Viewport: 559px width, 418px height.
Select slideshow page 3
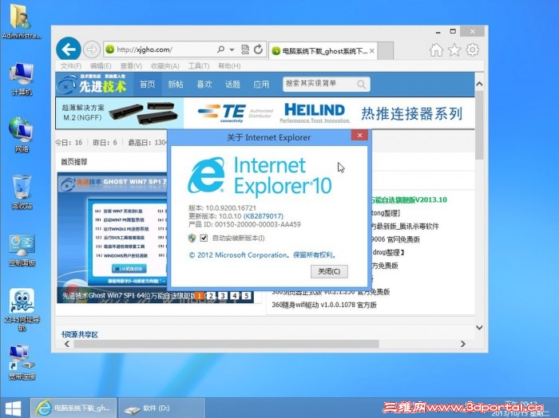[223, 295]
